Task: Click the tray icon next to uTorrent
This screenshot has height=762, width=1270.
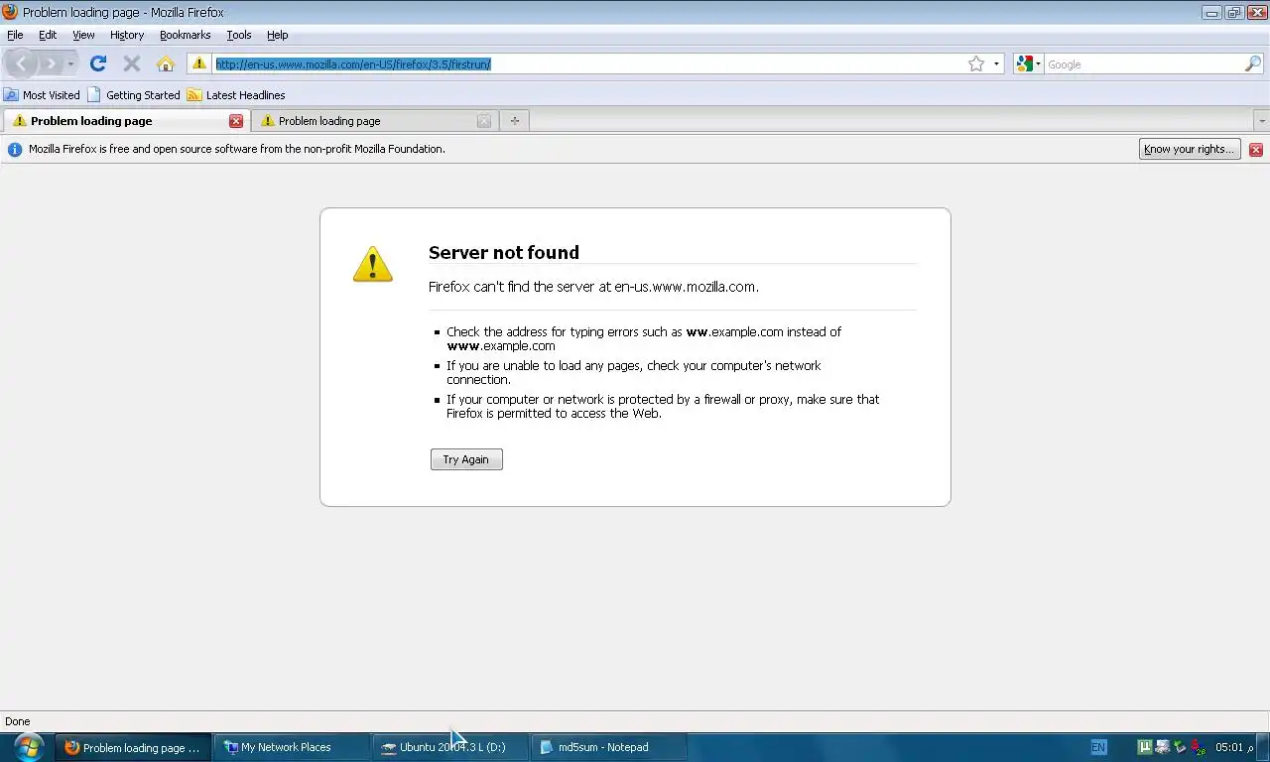Action: coord(1162,747)
